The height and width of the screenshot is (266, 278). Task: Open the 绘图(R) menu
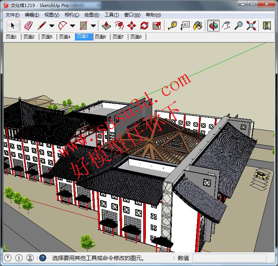[92, 15]
